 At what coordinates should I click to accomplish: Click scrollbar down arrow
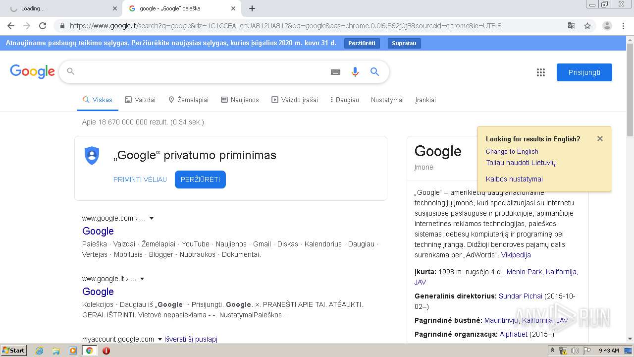[630, 340]
